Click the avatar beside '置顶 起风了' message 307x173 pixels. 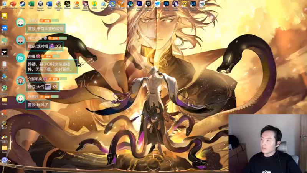(x=20, y=98)
